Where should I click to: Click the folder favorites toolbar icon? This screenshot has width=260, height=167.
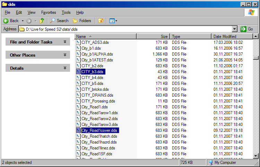coord(101,21)
